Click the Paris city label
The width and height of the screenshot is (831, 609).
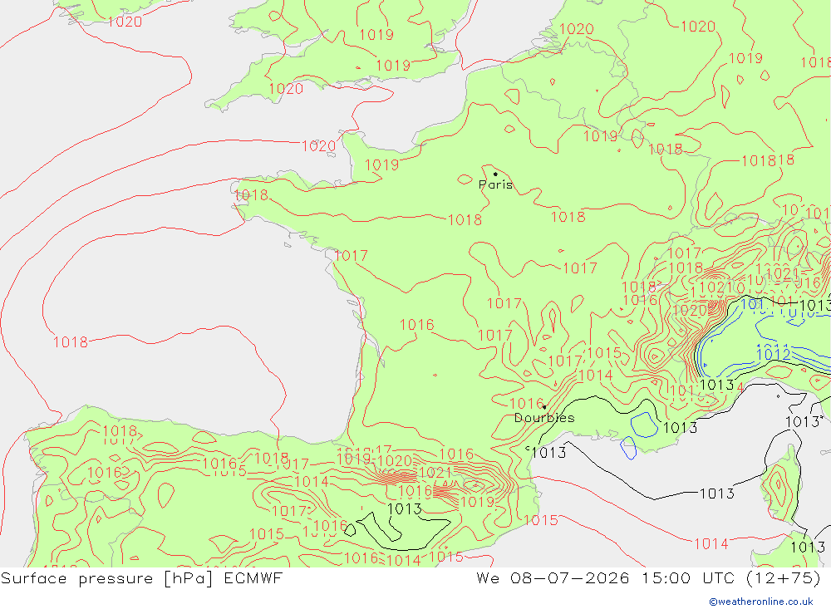[x=495, y=184]
